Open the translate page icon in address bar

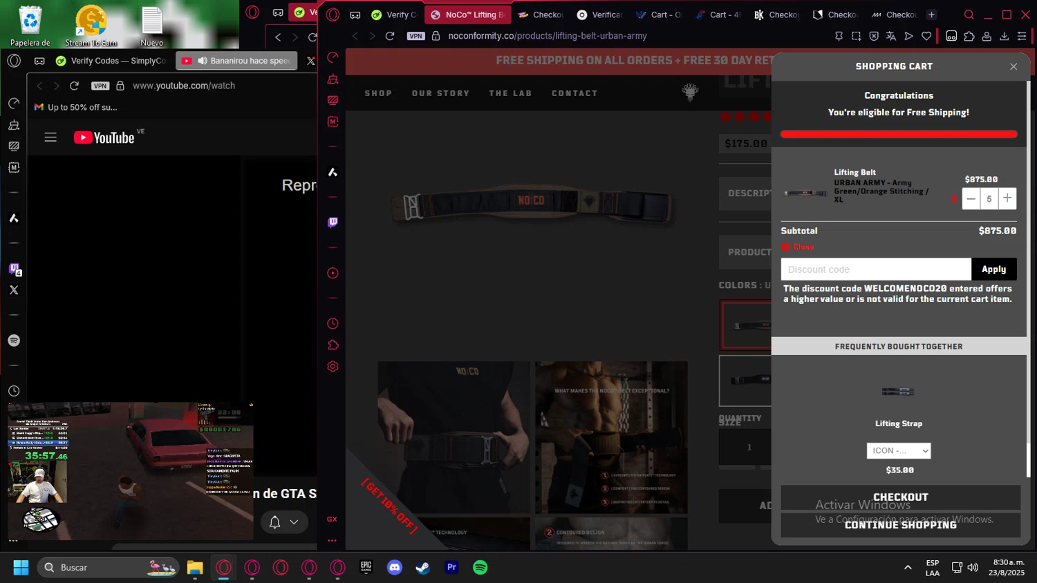pos(891,36)
